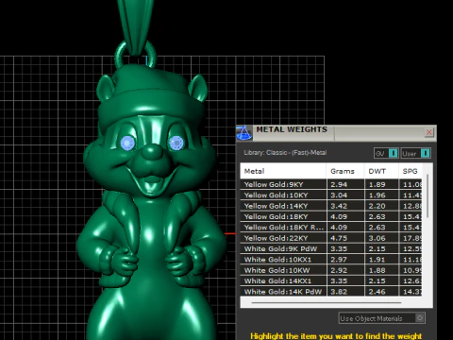This screenshot has width=453, height=340.
Task: Select the left blue gemstone eye
Action: click(127, 143)
